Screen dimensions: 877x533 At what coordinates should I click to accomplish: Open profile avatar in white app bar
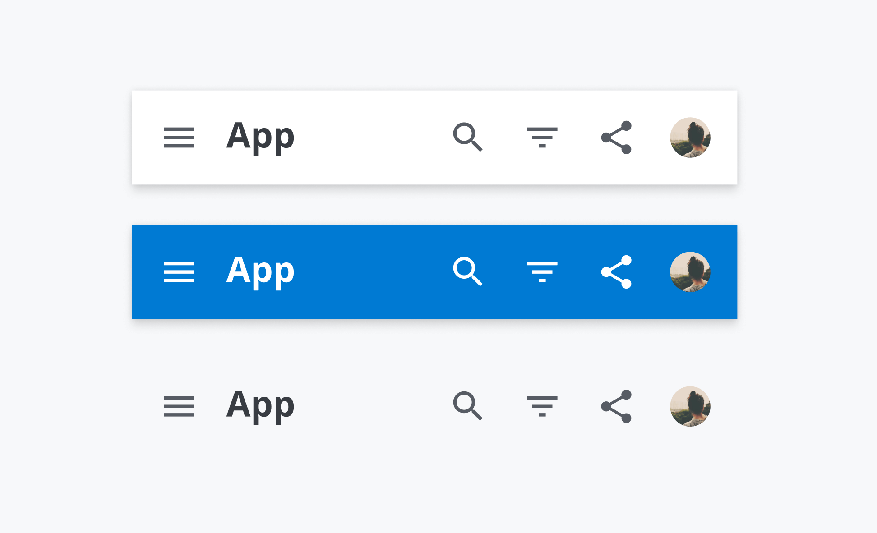pos(690,138)
